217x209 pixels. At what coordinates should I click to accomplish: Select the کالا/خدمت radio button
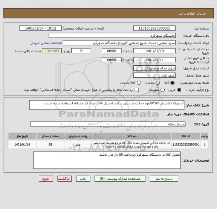click(139, 83)
